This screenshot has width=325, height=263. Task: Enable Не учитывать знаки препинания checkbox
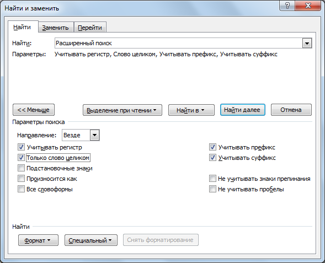212,179
